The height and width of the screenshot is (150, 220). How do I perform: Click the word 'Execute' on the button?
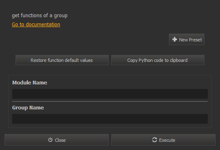click(x=167, y=140)
